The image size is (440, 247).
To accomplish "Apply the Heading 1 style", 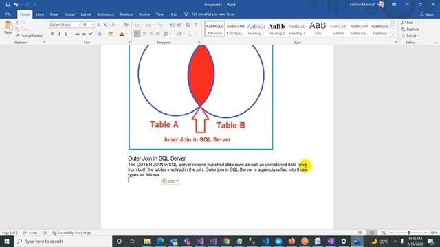I will 256,29.
